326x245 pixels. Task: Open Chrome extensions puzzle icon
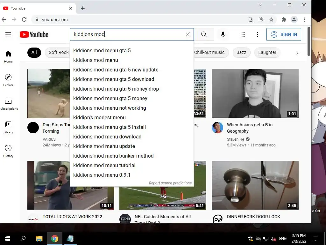284,19
